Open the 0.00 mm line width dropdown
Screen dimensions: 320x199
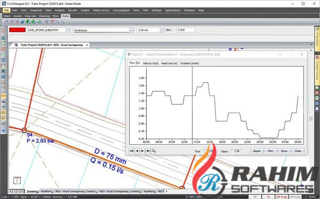click(162, 30)
